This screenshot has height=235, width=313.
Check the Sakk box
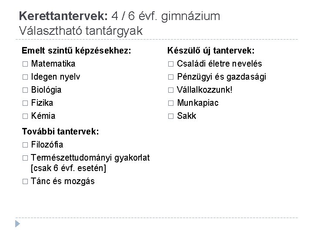[x=171, y=116]
